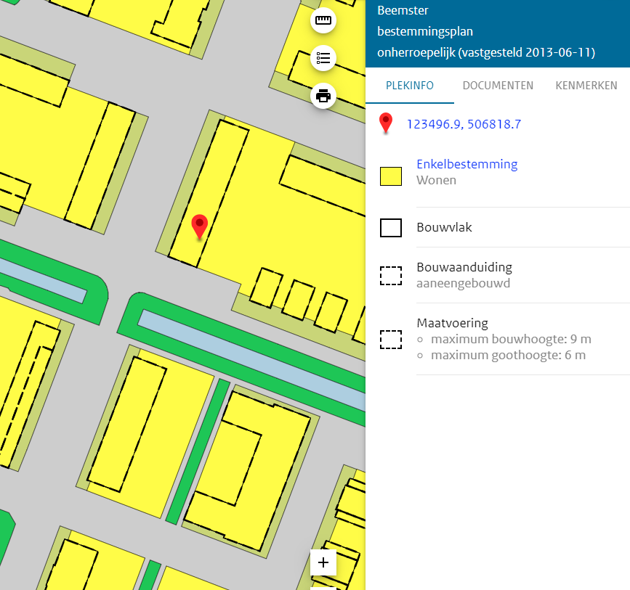Image resolution: width=630 pixels, height=590 pixels.
Task: Click the coordinates link 123496.9, 506818.7
Action: [x=463, y=124]
